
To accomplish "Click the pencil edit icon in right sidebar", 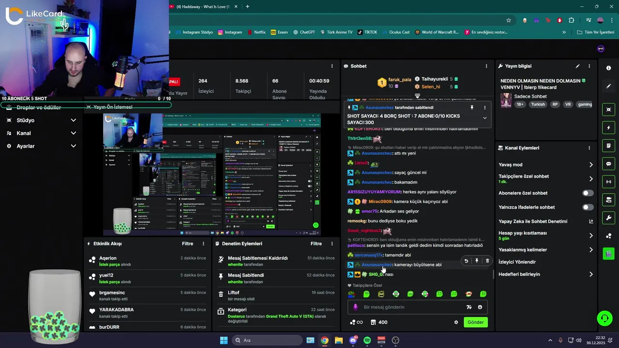I will [x=608, y=86].
